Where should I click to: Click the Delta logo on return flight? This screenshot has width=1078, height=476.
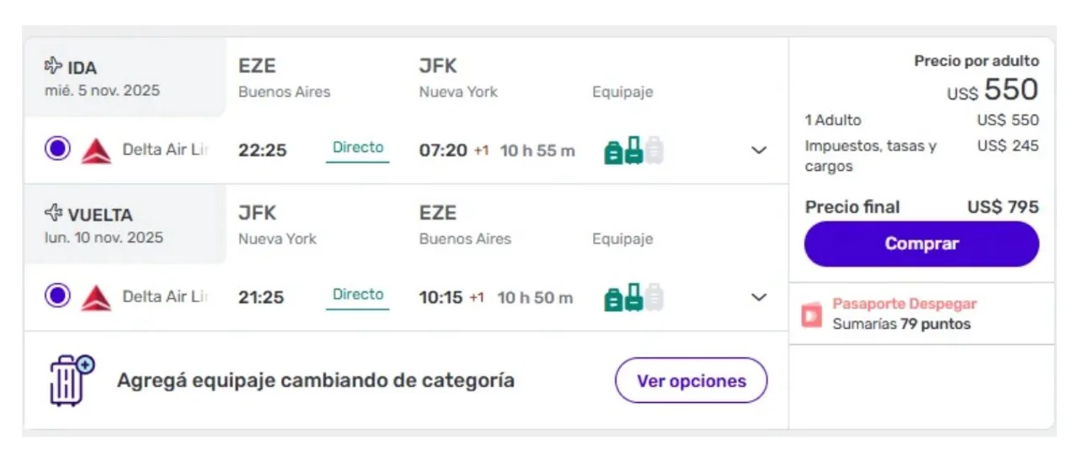pyautogui.click(x=96, y=298)
